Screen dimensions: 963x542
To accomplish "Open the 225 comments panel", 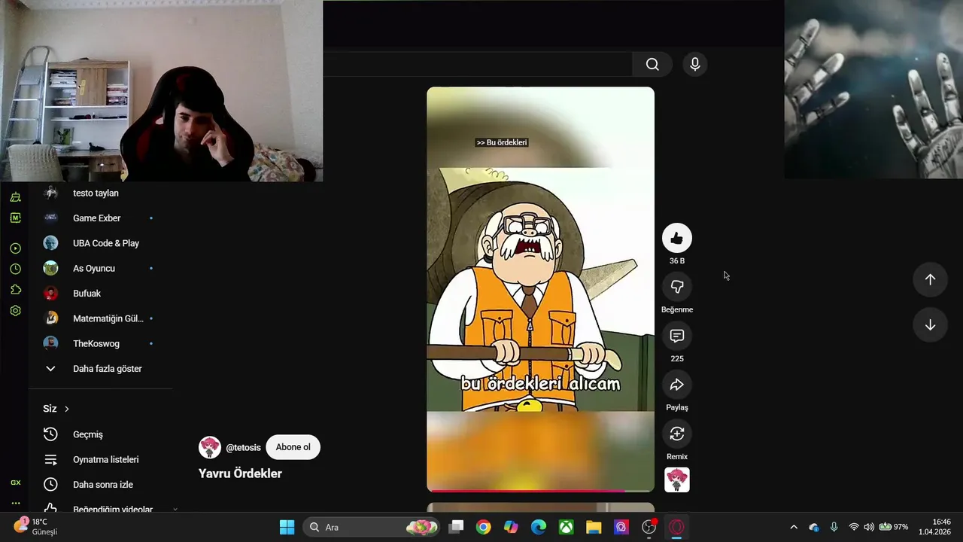I will (676, 336).
